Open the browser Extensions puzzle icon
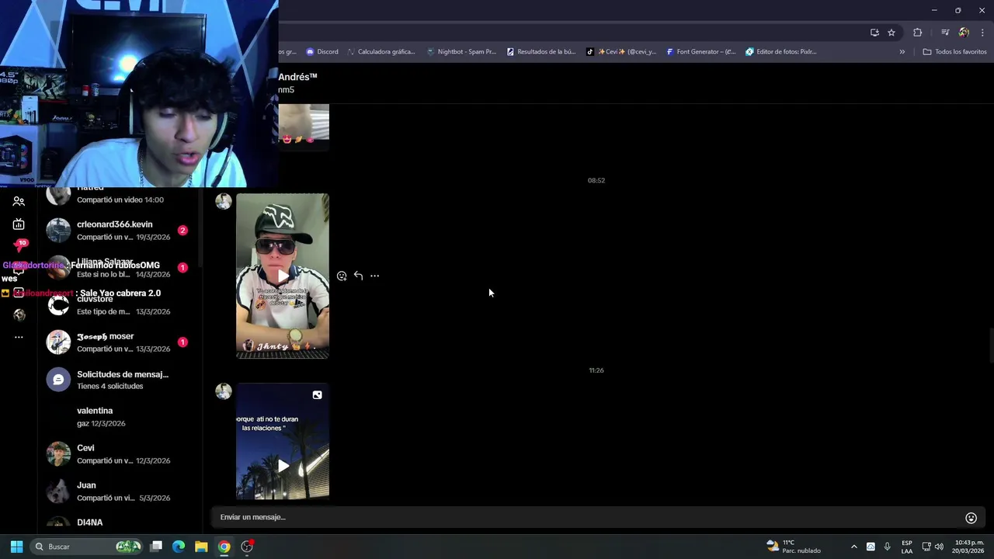The height and width of the screenshot is (559, 994). 918,33
